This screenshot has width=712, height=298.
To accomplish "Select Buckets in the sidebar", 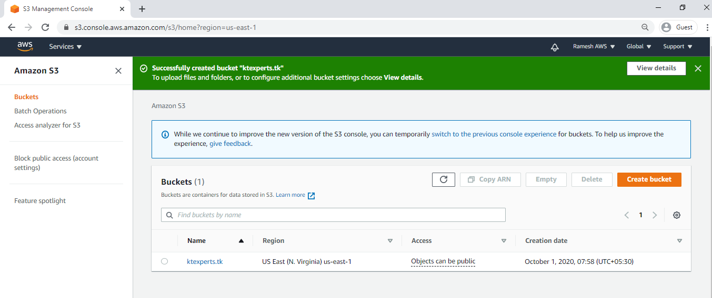I will 26,97.
